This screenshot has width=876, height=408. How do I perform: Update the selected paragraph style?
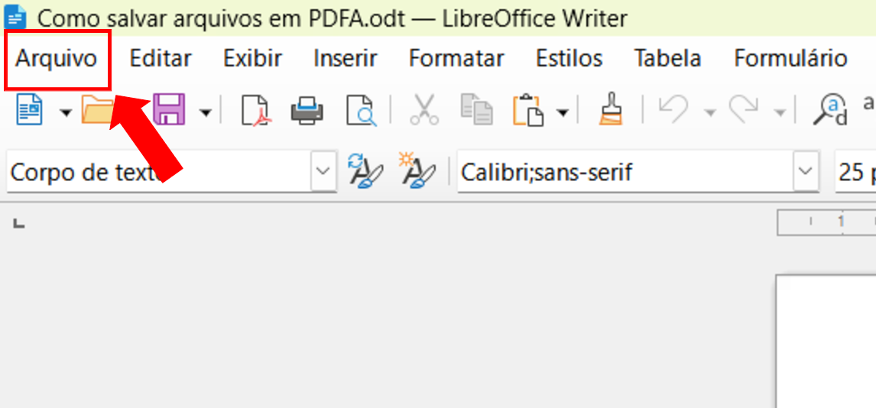click(365, 171)
